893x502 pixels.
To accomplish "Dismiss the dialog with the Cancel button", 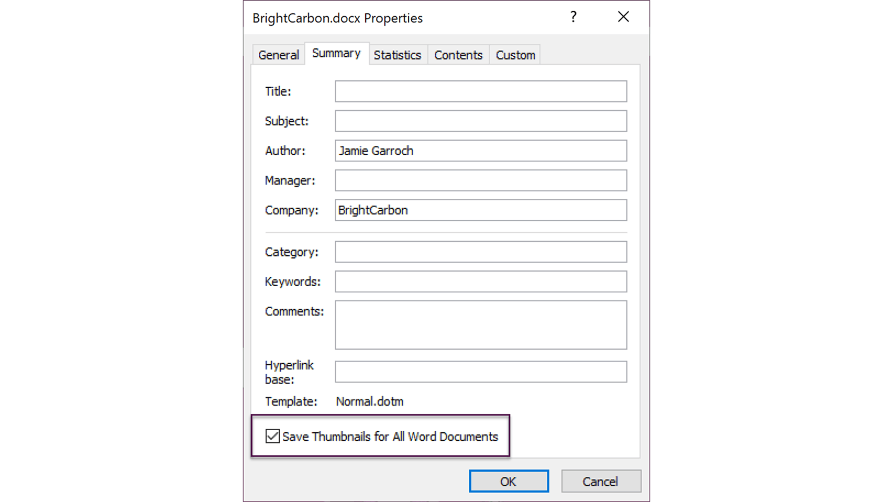I will point(601,481).
